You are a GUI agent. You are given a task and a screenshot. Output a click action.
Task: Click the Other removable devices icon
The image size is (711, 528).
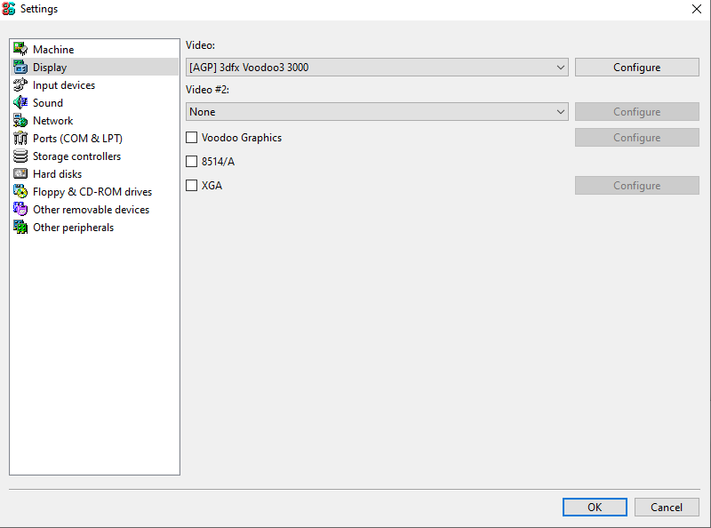[x=20, y=209]
